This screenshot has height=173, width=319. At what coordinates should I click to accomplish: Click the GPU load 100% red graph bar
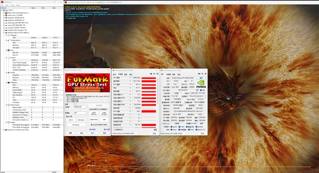(149, 111)
